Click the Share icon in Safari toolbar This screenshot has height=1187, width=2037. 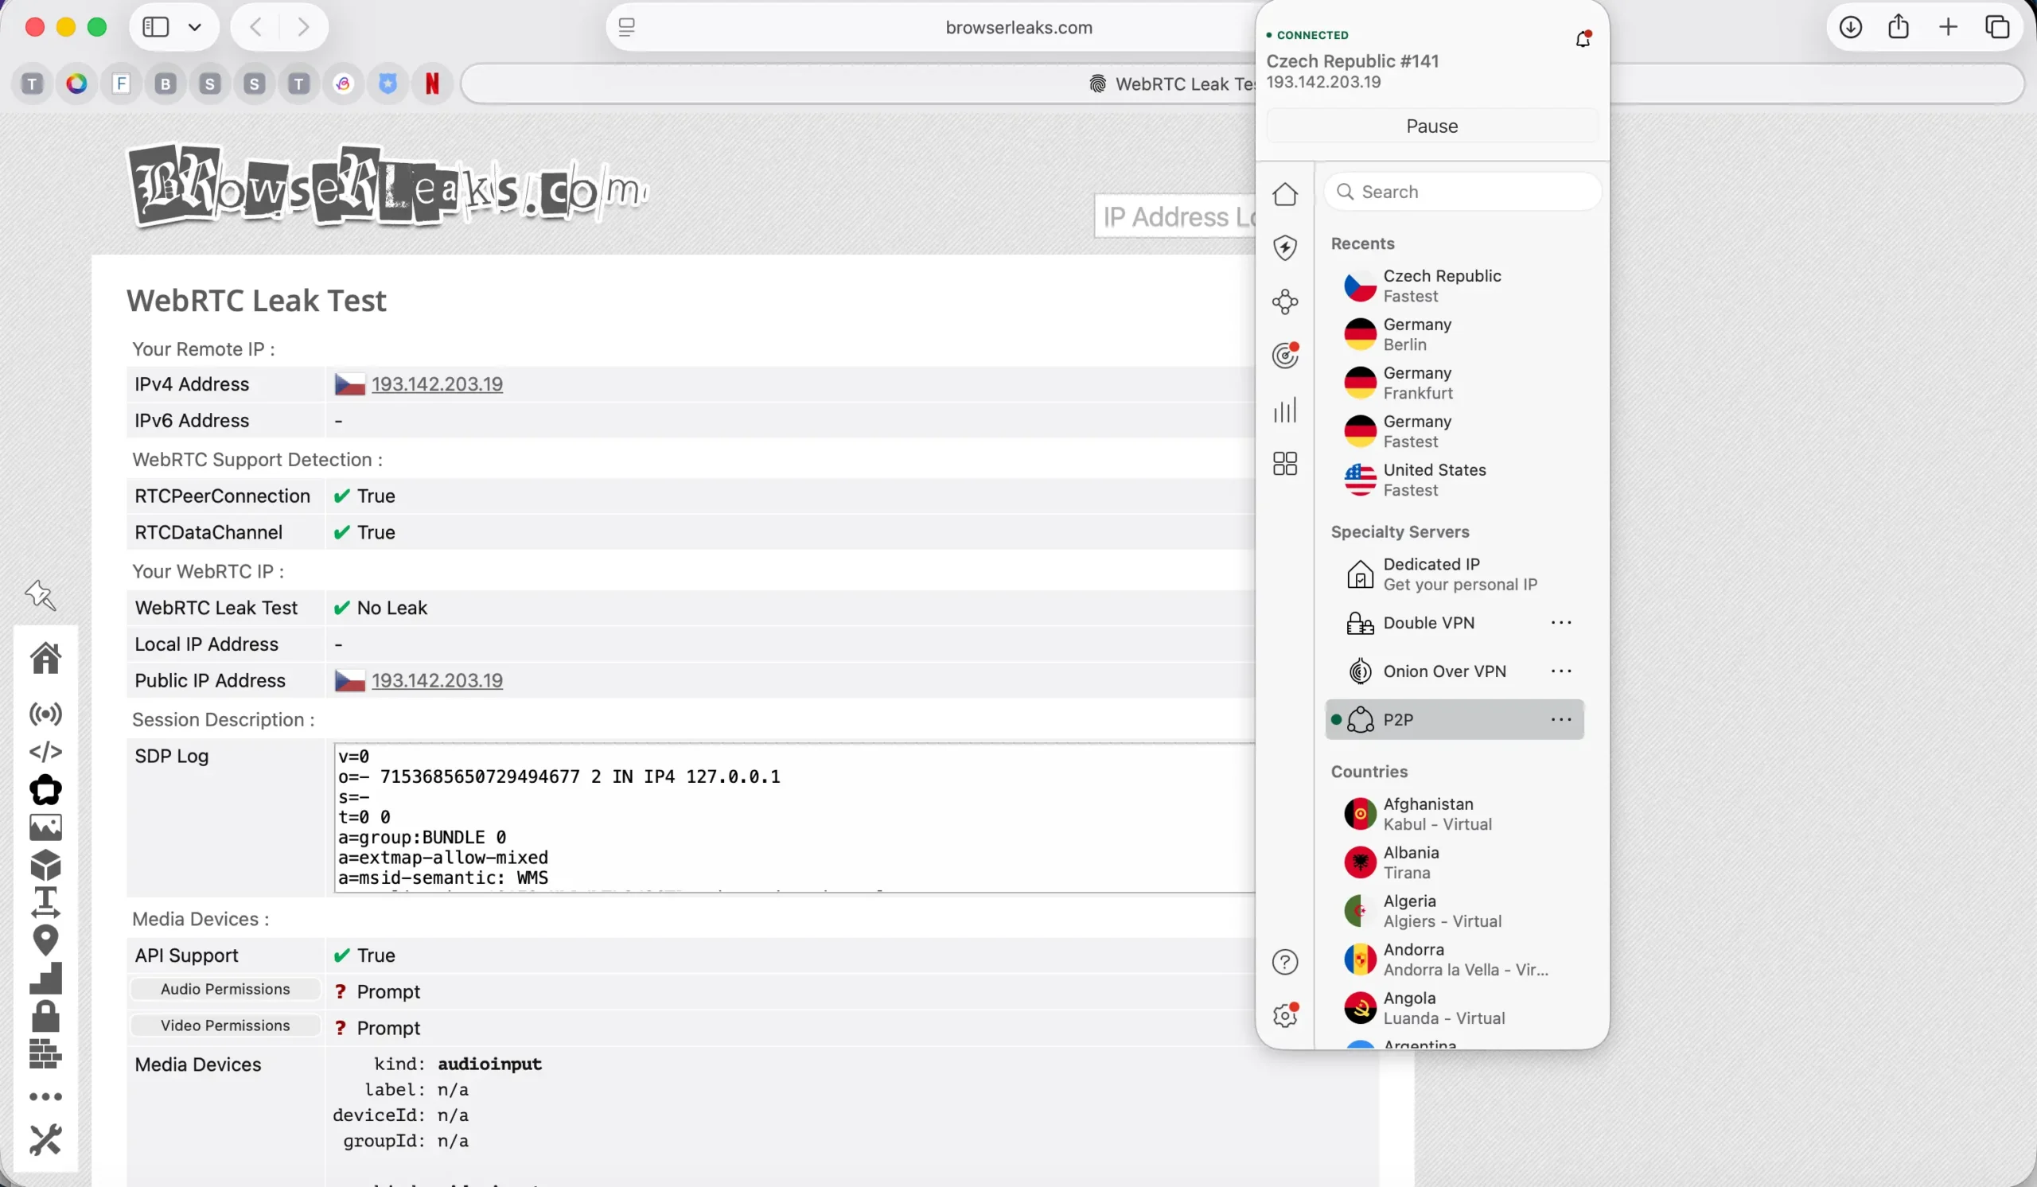[1899, 27]
